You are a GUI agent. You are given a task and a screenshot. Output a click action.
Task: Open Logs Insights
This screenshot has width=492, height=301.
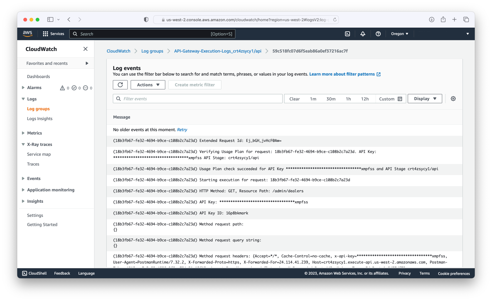pyautogui.click(x=40, y=119)
